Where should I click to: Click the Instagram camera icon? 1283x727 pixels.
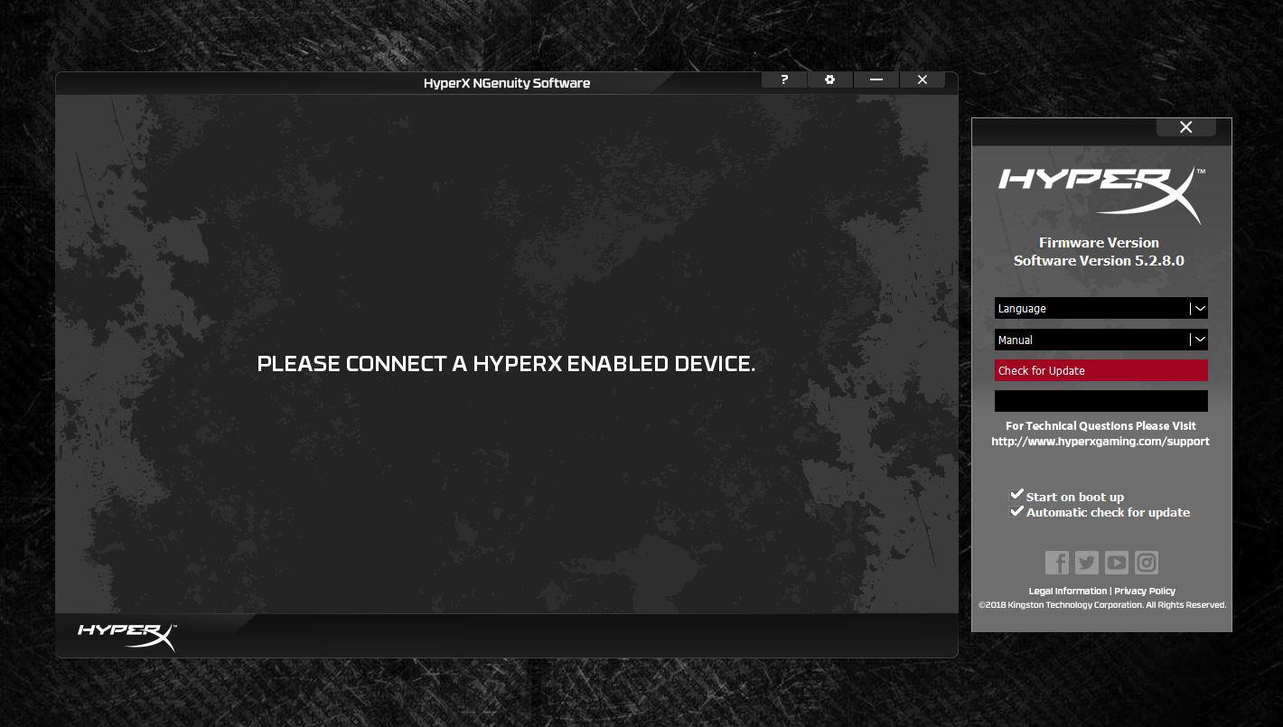[1147, 563]
